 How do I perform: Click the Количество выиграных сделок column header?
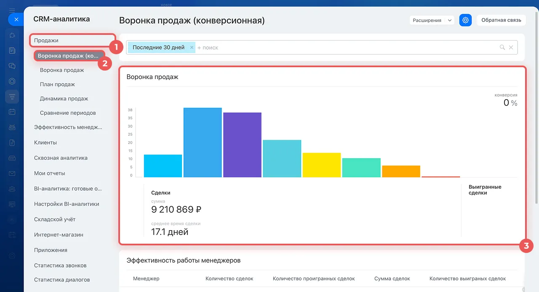[x=468, y=279]
